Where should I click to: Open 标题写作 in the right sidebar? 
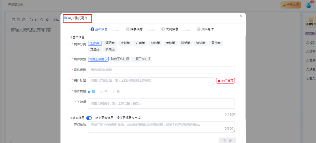pos(310,34)
